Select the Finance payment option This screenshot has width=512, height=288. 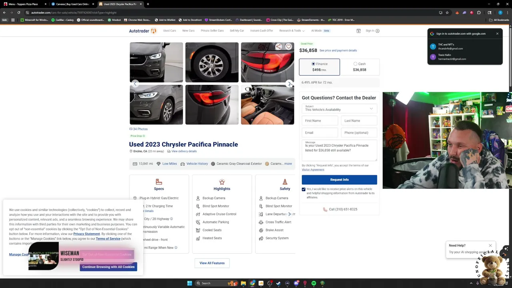point(319,67)
